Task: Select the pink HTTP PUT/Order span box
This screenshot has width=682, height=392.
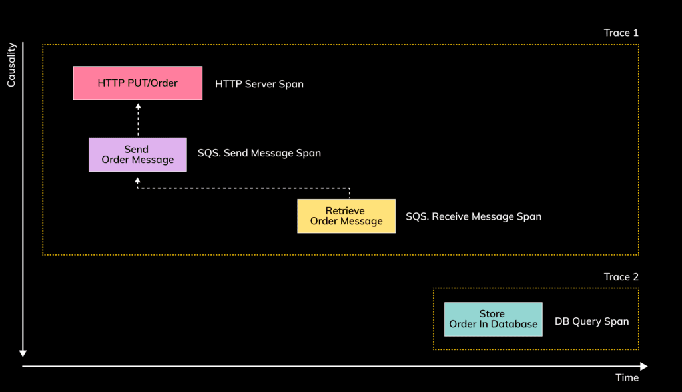Action: click(137, 83)
